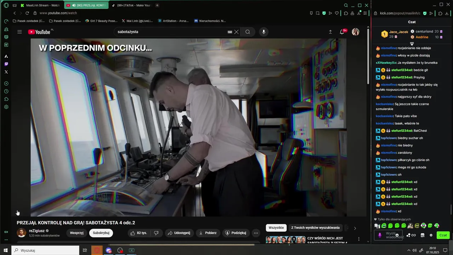This screenshot has height=255, width=453.
Task: Open the Nieruchomości bookmark
Action: pyautogui.click(x=210, y=21)
